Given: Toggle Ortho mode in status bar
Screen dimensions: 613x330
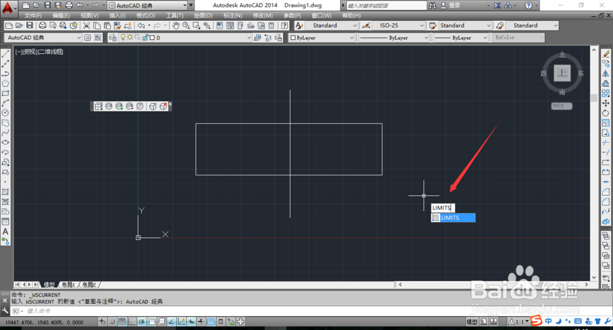Looking at the screenshot, I should click(132, 322).
